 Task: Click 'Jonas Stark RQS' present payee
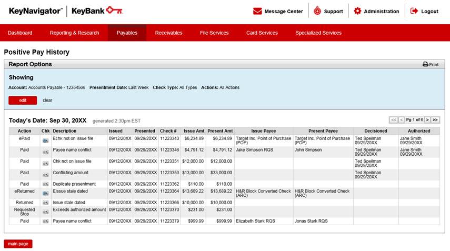311,221
